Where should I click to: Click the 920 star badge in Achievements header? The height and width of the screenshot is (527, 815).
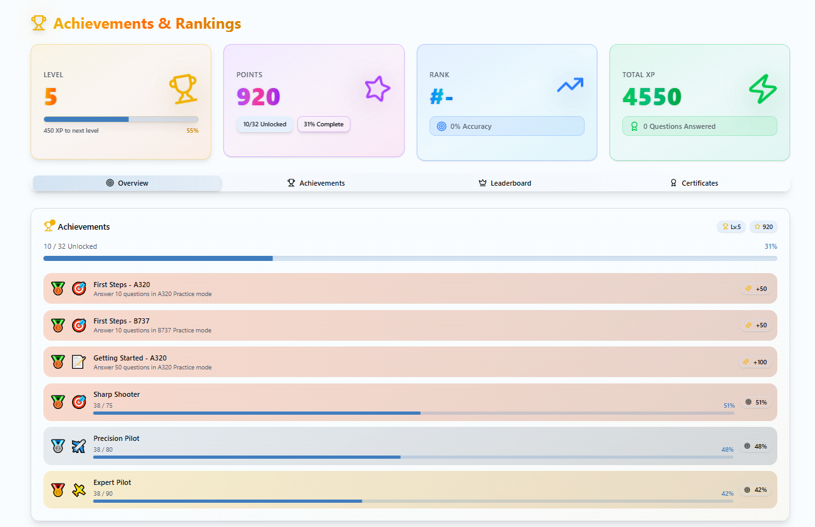[763, 226]
